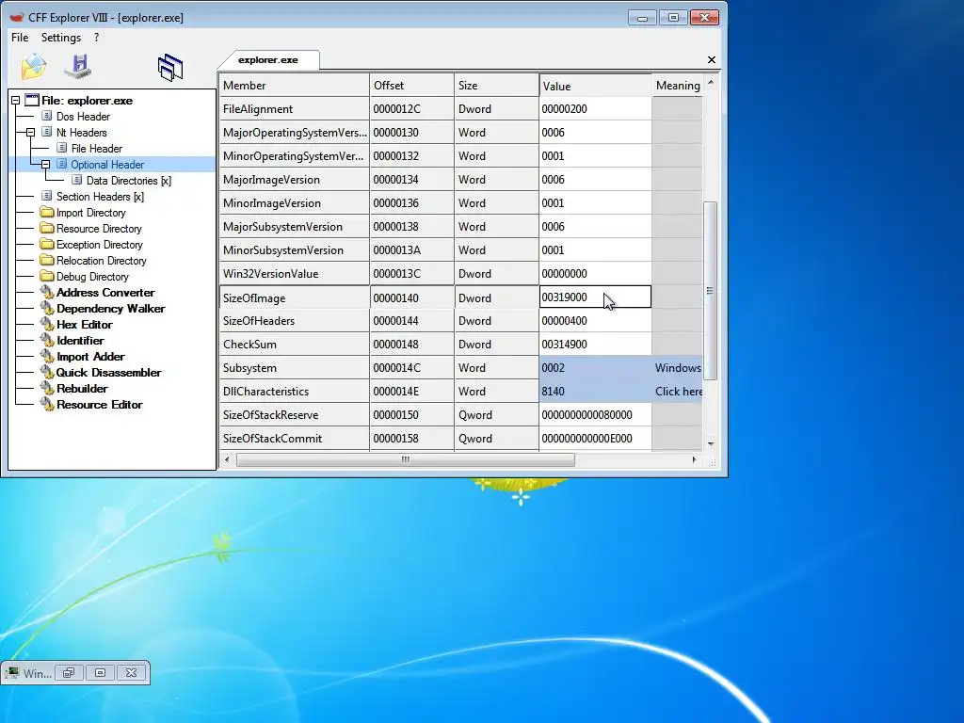
Task: Open the Quick Disassembler tool
Action: coord(109,372)
